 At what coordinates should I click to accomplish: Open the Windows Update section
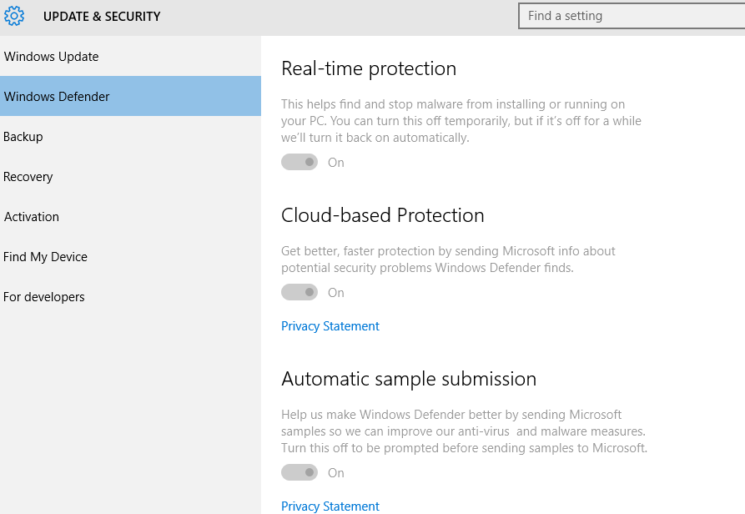click(51, 57)
